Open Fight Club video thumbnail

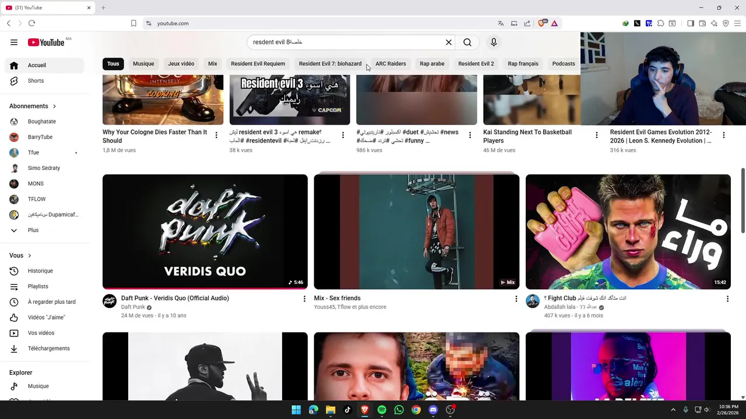[x=628, y=232]
